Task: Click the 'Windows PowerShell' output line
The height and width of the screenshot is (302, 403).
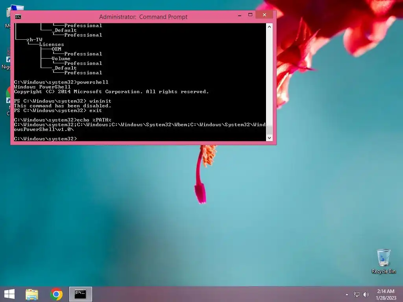Action: click(42, 87)
